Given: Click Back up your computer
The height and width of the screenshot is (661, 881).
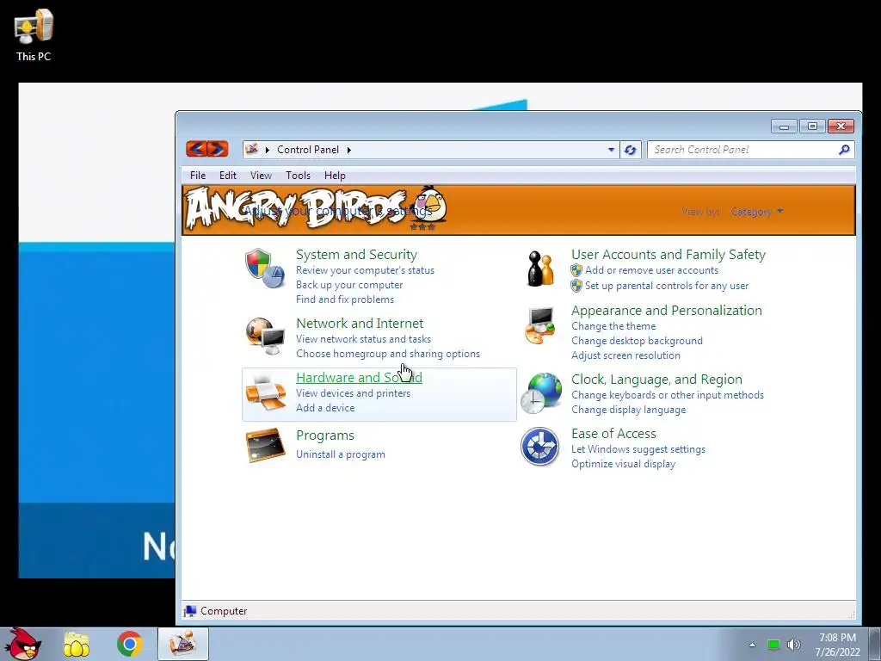Looking at the screenshot, I should [x=349, y=285].
